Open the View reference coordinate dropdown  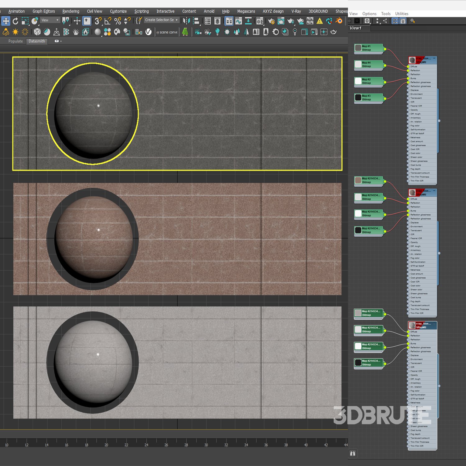tap(50, 20)
